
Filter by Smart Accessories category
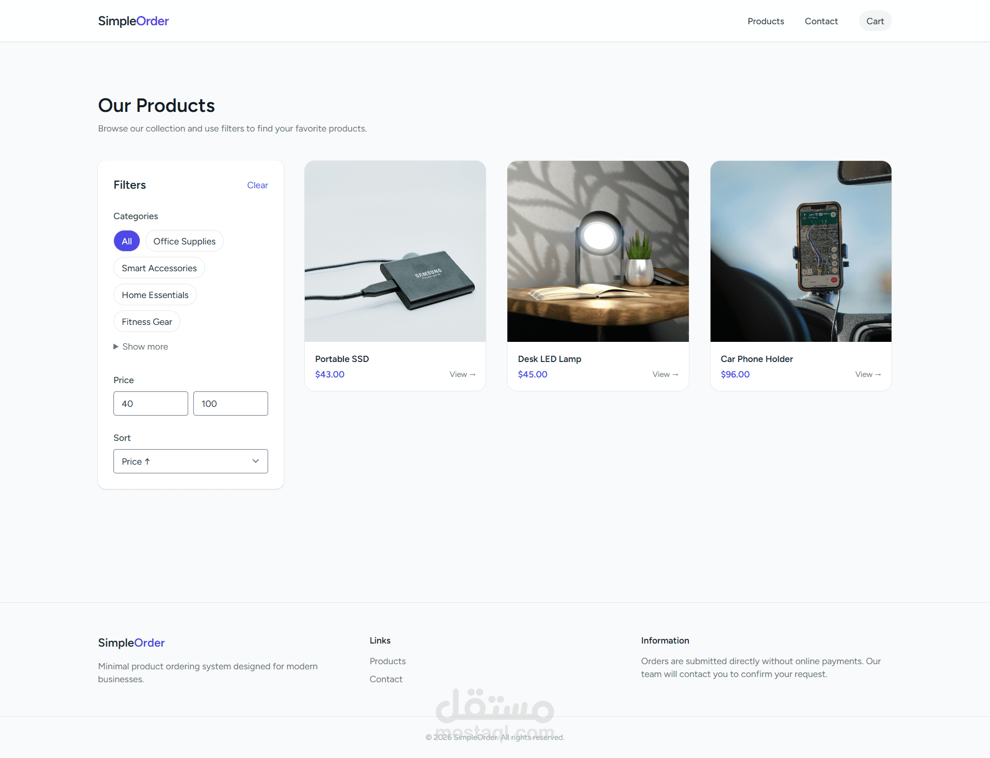[x=159, y=268]
